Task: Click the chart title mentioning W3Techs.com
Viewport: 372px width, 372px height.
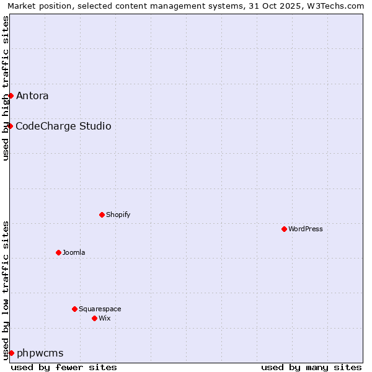Action: pyautogui.click(x=185, y=6)
